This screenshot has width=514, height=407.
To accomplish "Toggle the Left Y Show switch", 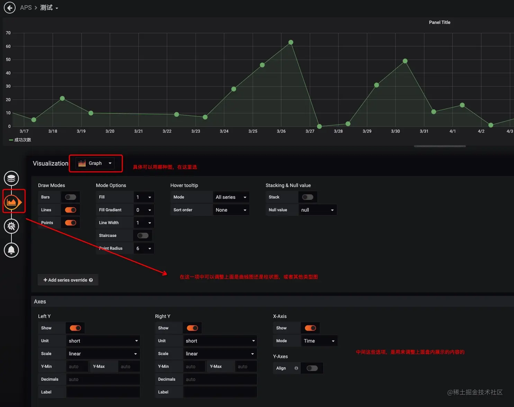I will tap(75, 328).
